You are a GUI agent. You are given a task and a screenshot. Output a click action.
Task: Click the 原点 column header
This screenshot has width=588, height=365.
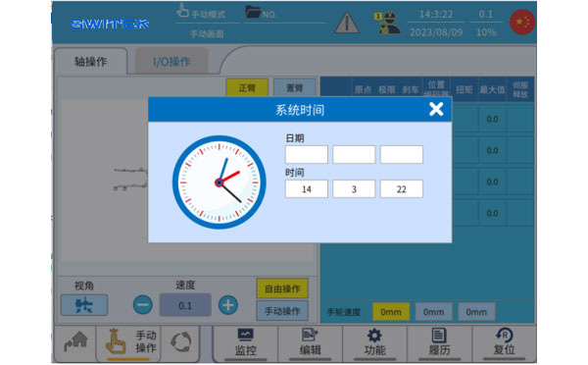click(363, 89)
